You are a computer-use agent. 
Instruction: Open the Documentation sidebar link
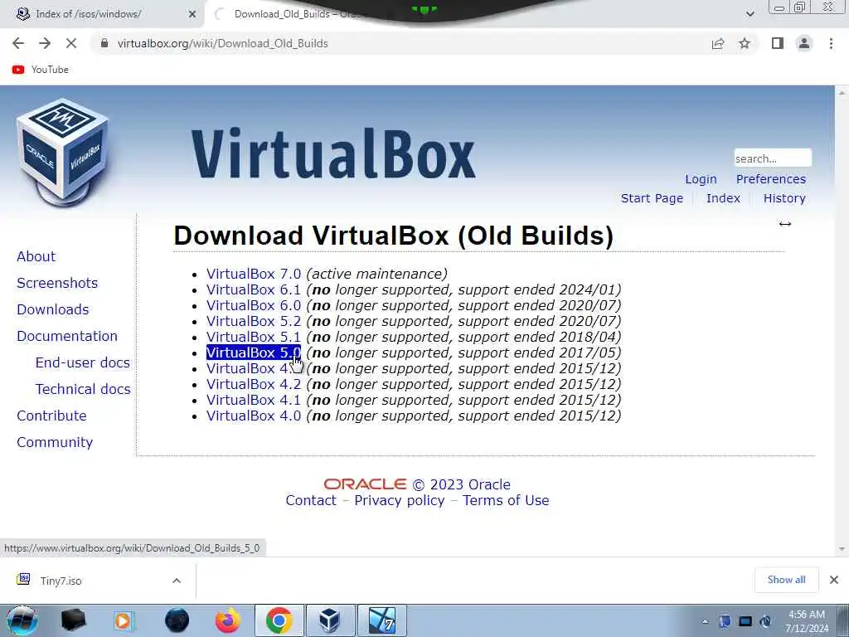pos(67,336)
